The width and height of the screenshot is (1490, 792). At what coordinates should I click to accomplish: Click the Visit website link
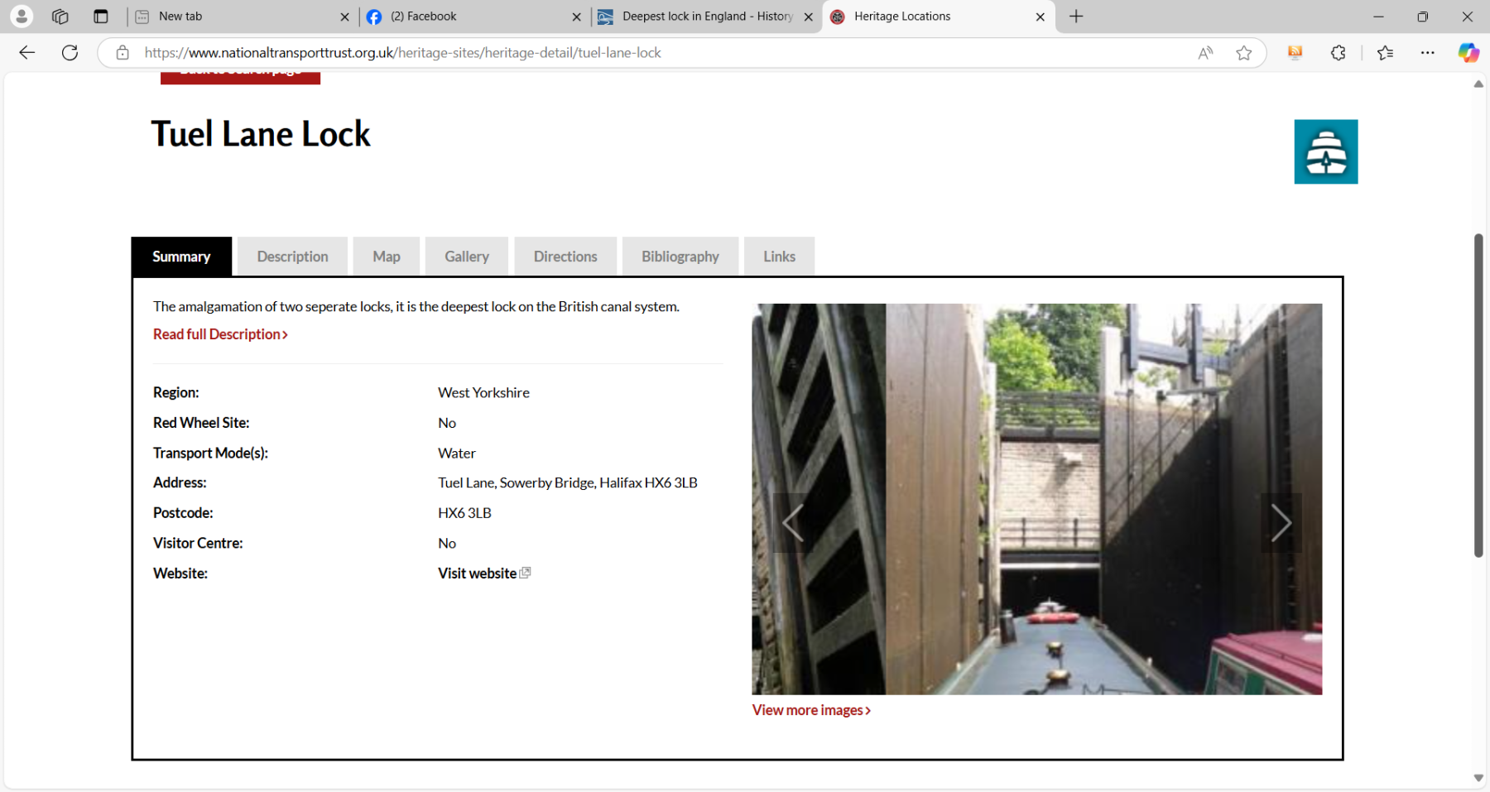click(x=484, y=574)
